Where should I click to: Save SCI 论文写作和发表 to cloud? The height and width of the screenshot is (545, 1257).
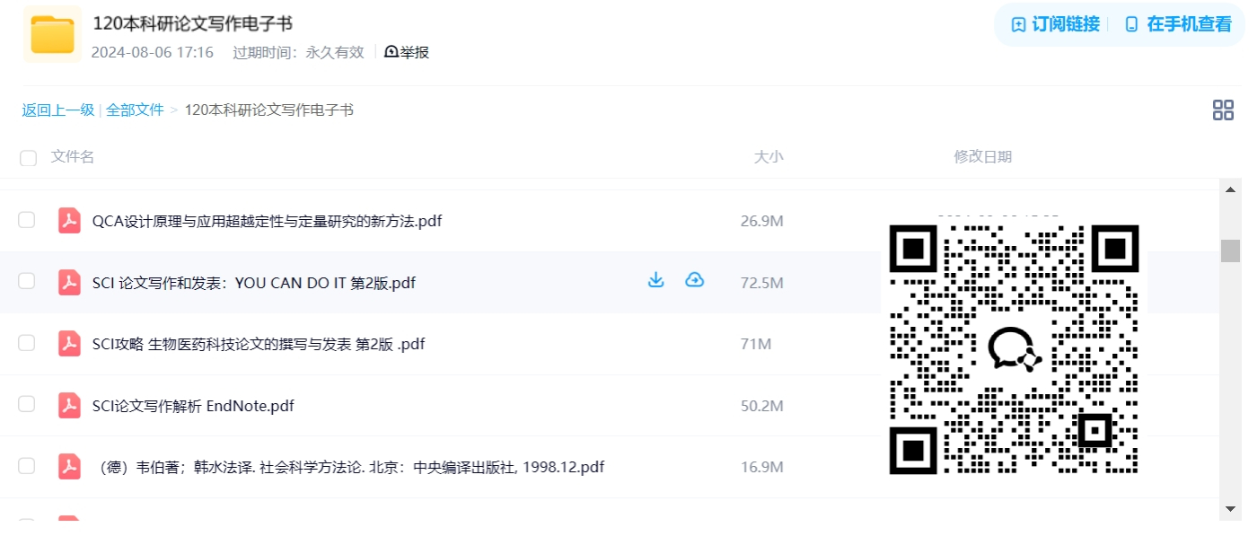click(694, 280)
